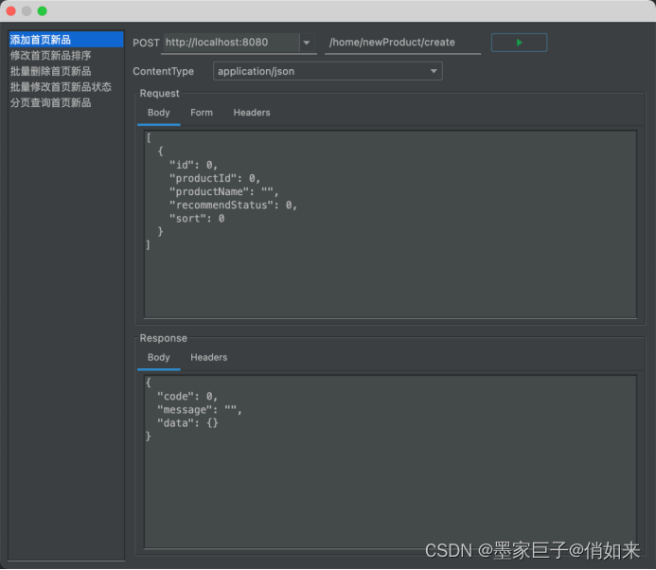The height and width of the screenshot is (570, 656).
Task: Open the host URL dropdown arrow
Action: click(307, 43)
